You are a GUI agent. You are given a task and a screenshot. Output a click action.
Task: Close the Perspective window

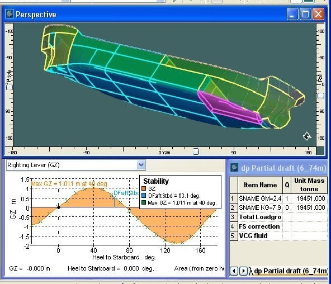[x=318, y=14]
